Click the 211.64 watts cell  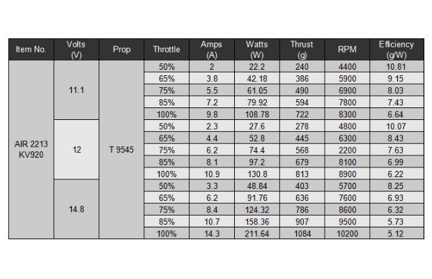click(257, 234)
